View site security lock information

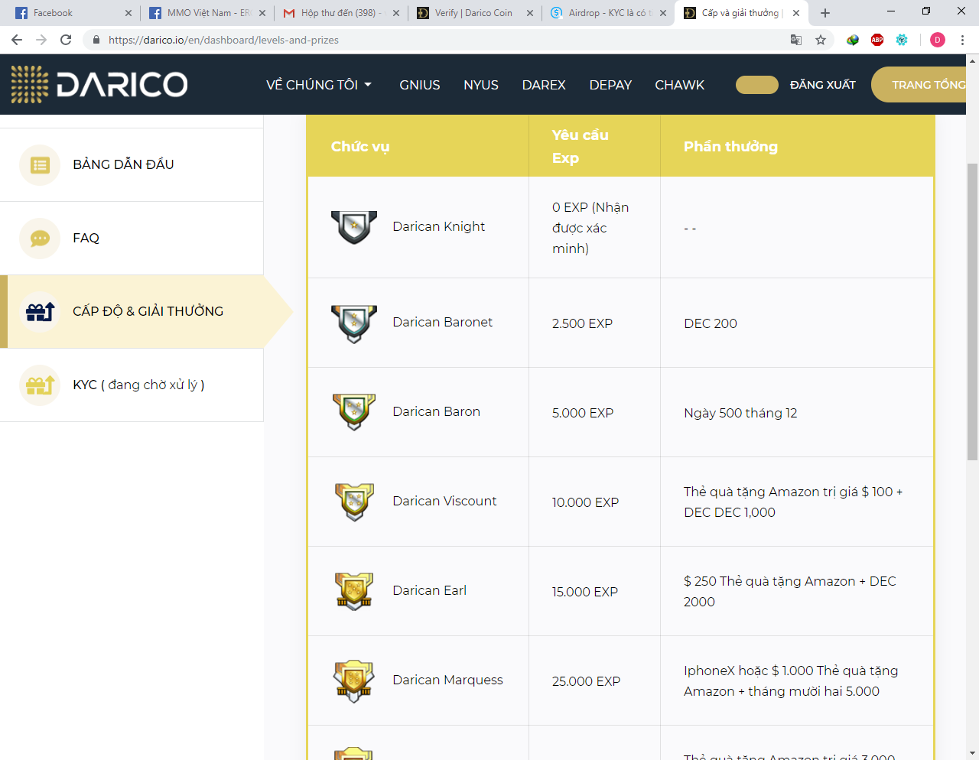(96, 40)
